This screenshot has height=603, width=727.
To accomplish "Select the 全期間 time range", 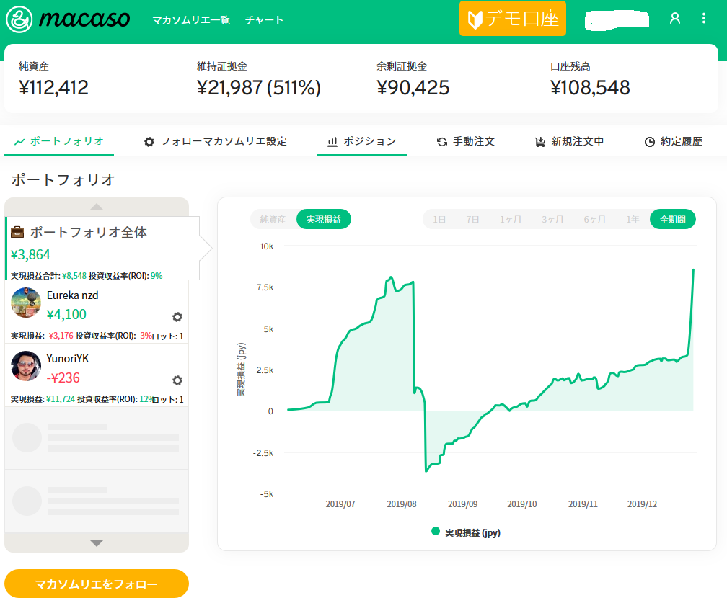I will coord(672,219).
